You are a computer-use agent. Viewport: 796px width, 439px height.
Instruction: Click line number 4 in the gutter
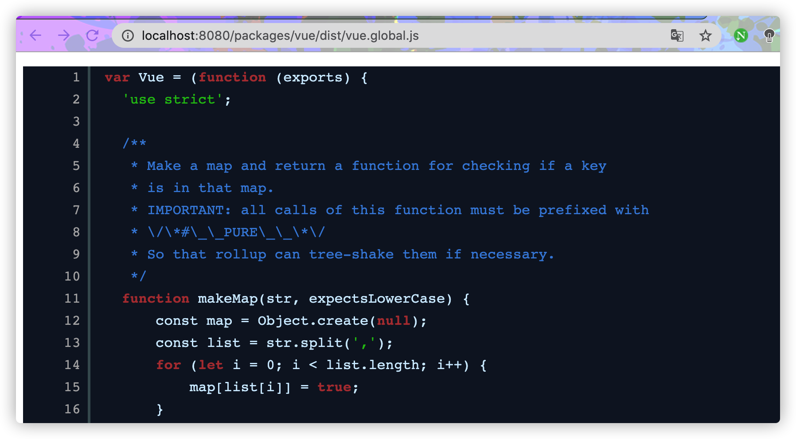[76, 144]
